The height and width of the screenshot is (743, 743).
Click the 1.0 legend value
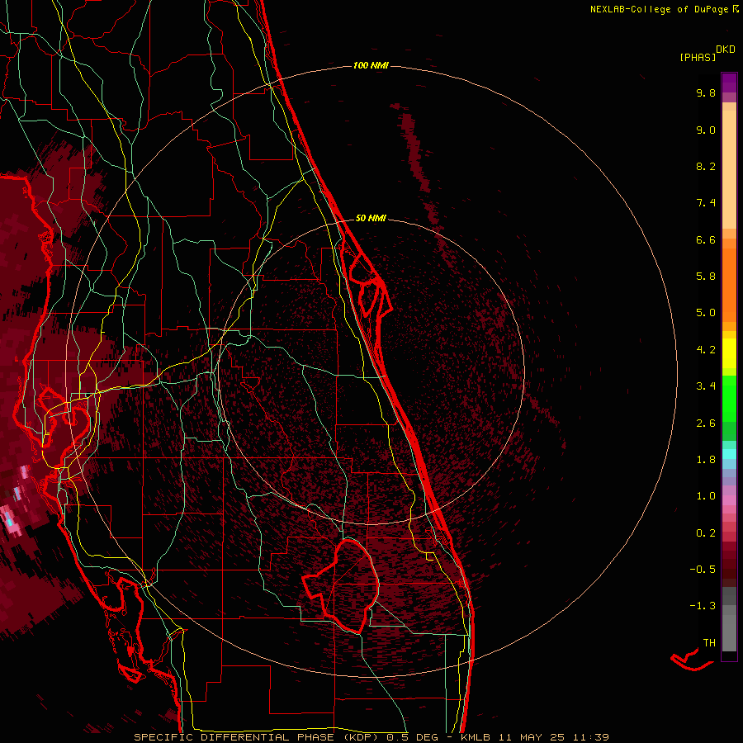click(x=706, y=496)
